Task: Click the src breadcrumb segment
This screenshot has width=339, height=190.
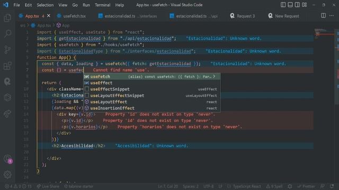Action: (x=23, y=25)
